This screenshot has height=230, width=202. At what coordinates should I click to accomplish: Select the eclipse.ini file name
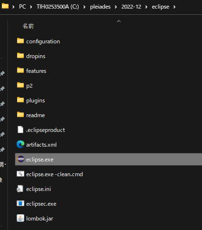[x=39, y=189]
